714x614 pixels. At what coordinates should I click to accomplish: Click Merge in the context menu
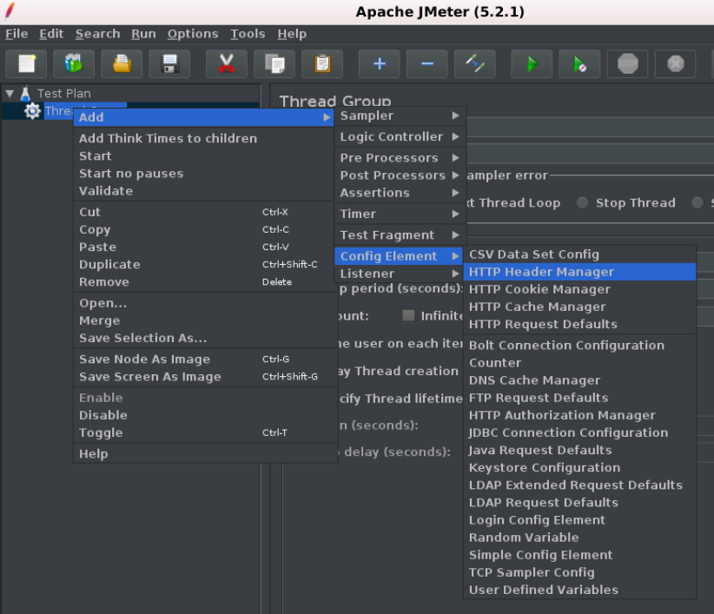205,320
